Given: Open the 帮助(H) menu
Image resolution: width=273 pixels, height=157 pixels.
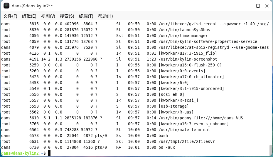Looking at the screenshot, I should (105, 16).
